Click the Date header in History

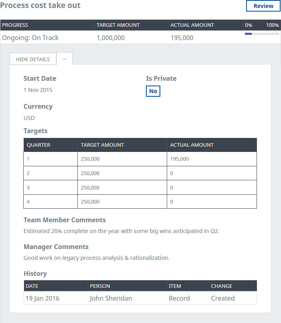click(x=32, y=286)
